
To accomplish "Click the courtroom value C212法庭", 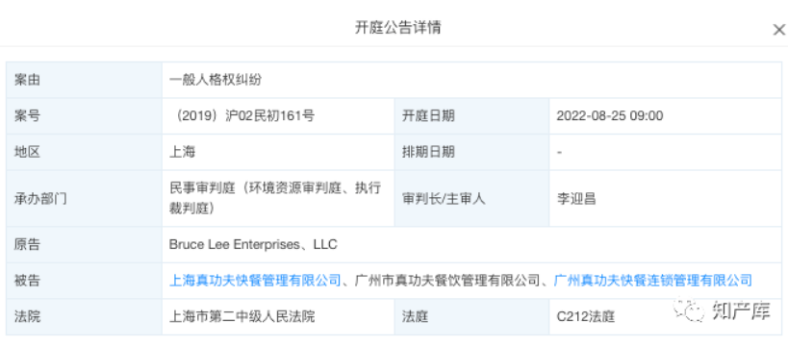I will coord(586,317).
